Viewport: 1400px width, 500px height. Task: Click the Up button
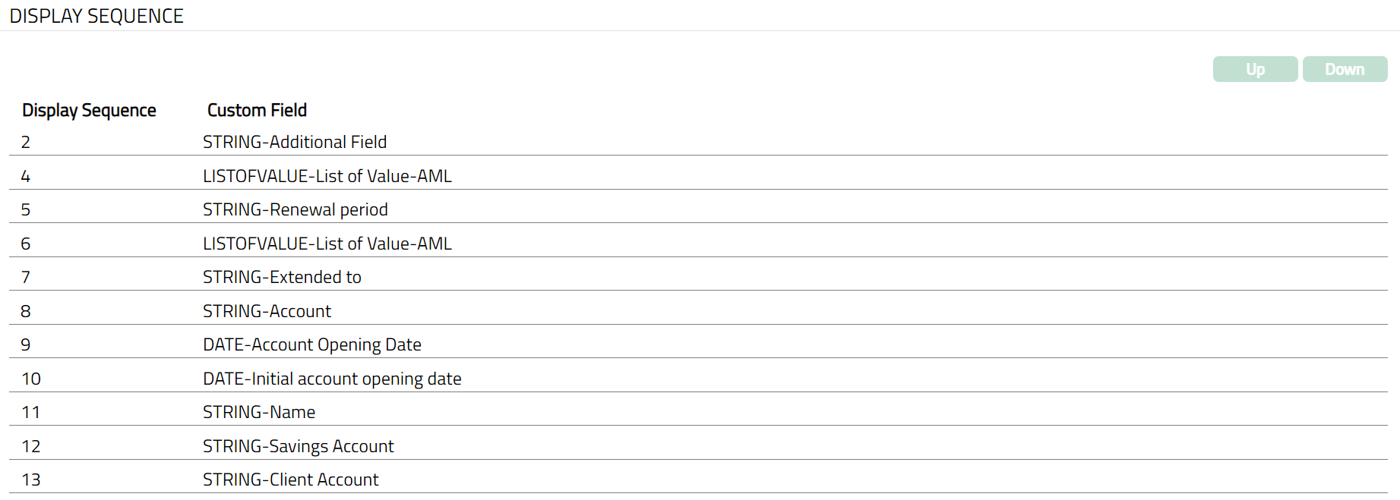(x=1255, y=69)
